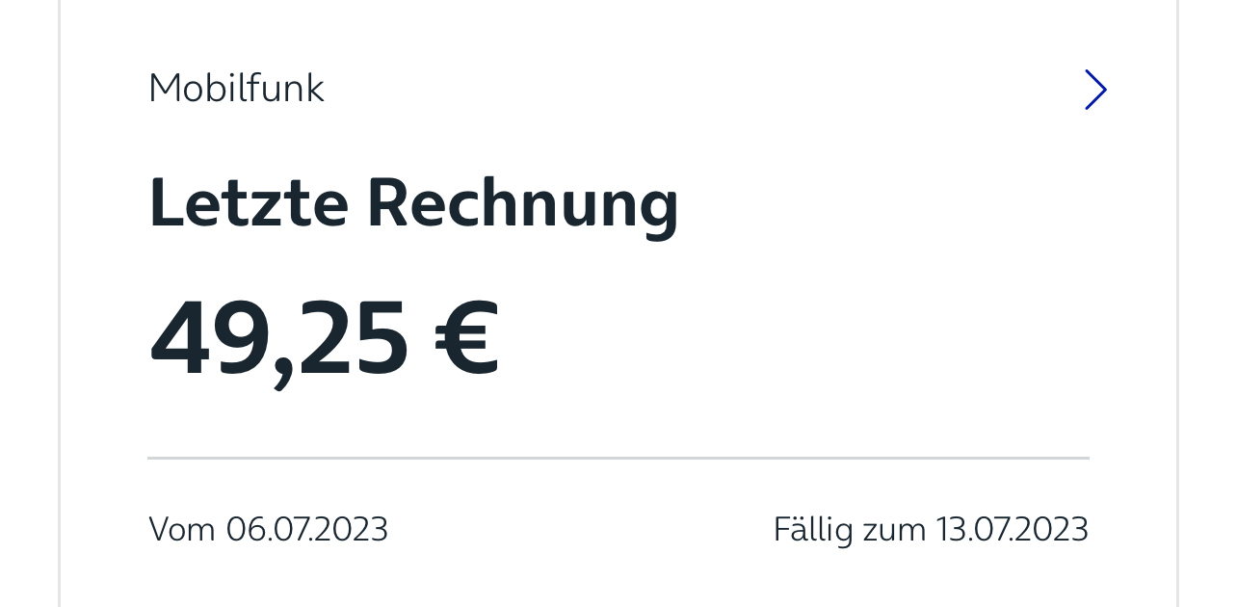
Task: Open bill details via the blue chevron arrow
Action: [x=1095, y=90]
